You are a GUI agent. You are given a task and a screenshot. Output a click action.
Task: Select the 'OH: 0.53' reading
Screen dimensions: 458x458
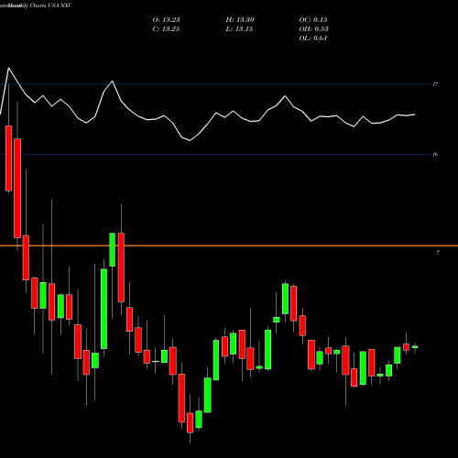click(313, 29)
